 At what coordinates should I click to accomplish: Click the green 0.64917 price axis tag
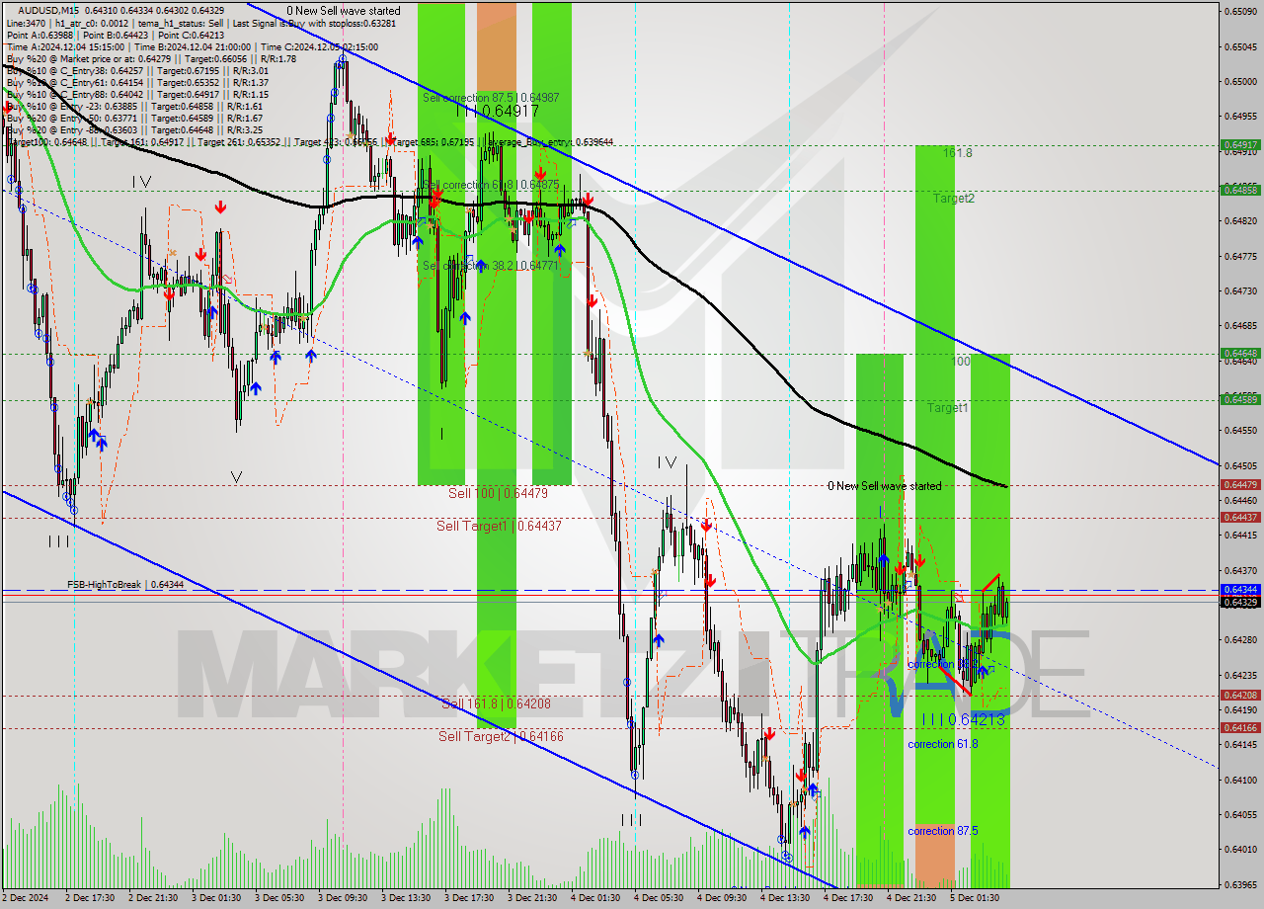[1240, 144]
